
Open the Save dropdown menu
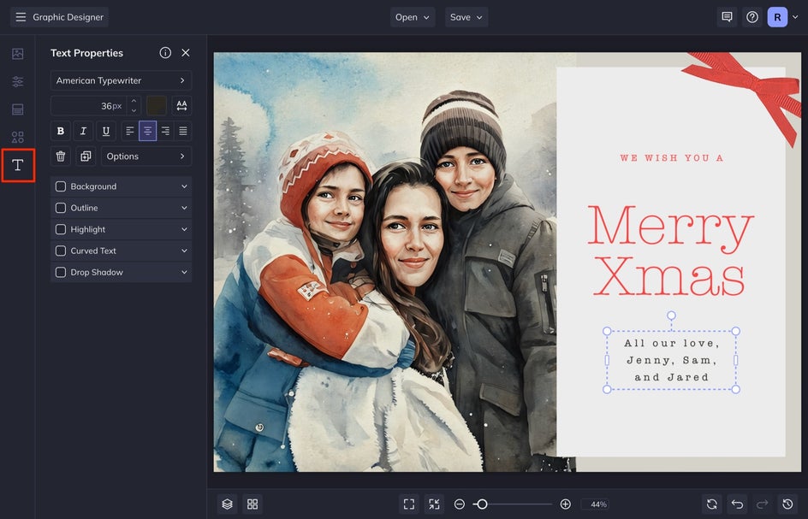click(466, 17)
